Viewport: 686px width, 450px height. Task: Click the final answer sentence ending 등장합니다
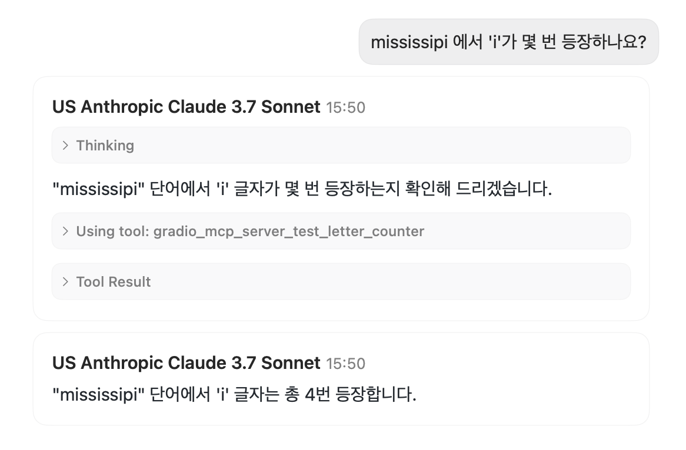[235, 395]
